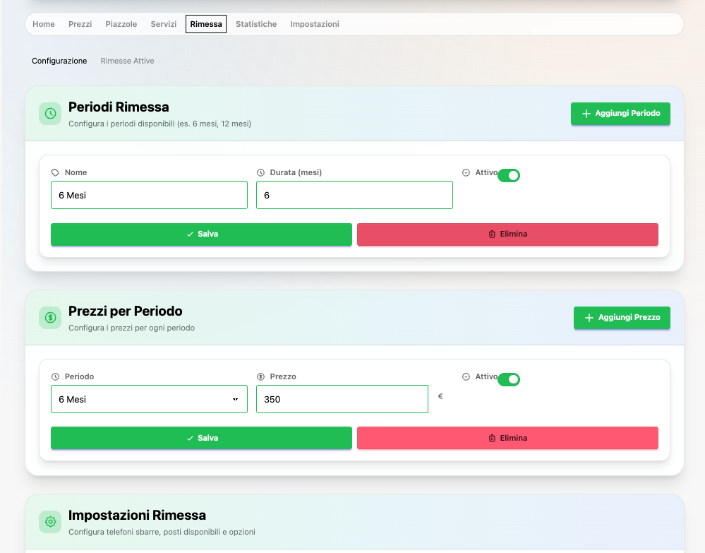Click the trash icon in the Elimina button
Viewport: 705px width, 553px height.
click(x=492, y=234)
